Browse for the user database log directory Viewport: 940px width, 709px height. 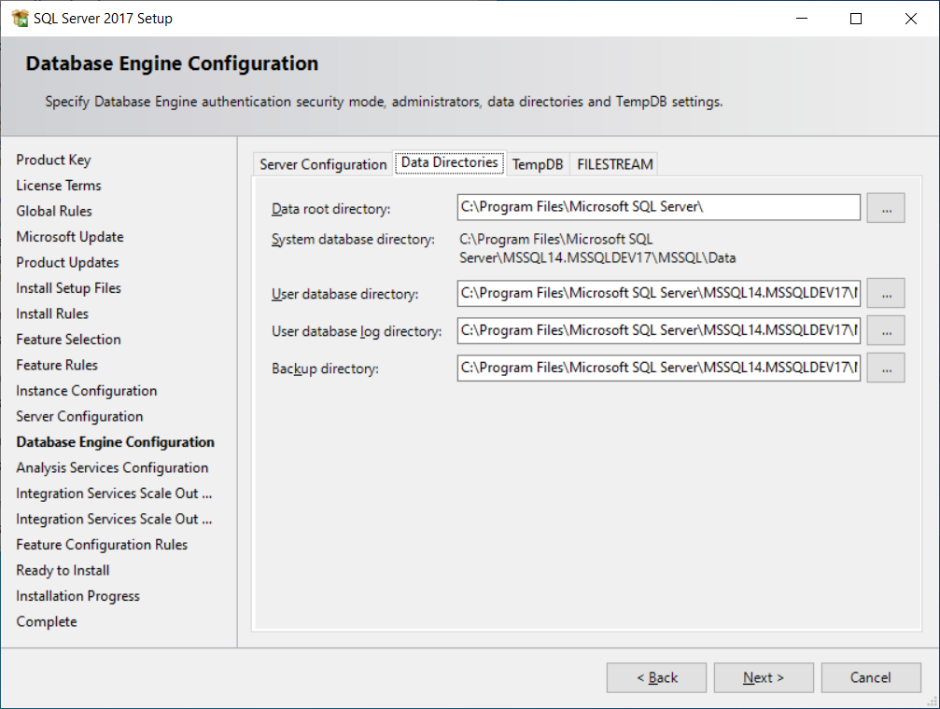tap(885, 330)
